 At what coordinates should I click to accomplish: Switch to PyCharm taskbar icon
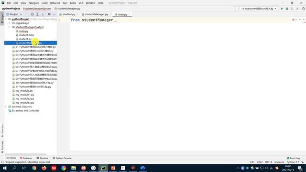coord(103,168)
